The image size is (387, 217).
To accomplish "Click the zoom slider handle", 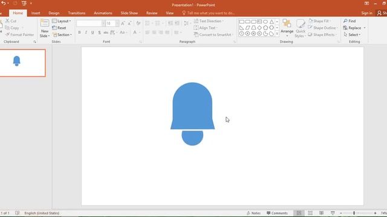I will click(x=354, y=213).
